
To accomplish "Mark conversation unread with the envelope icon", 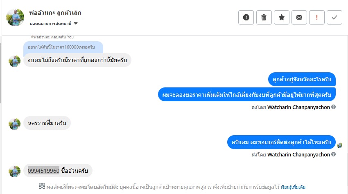I will (x=299, y=17).
